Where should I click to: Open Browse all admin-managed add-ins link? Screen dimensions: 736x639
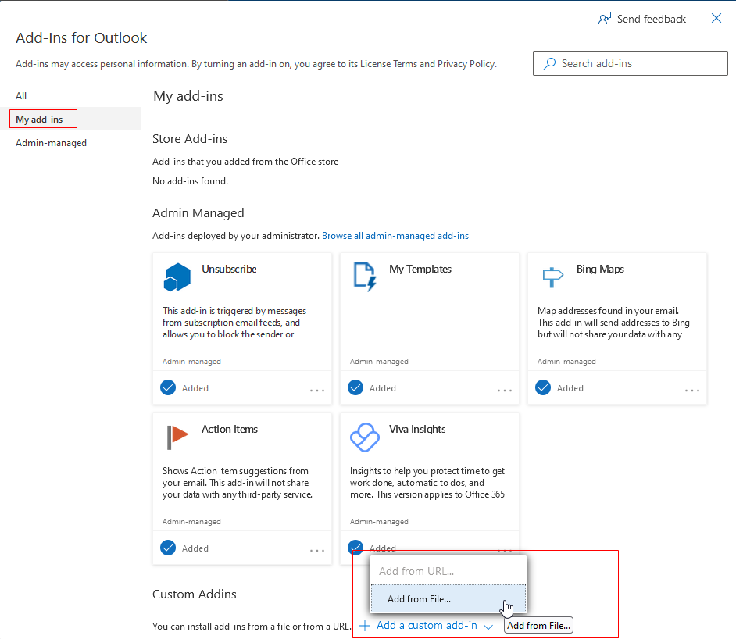(x=395, y=236)
